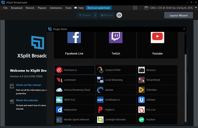198x128 pixels.
Task: Open the Help menu
Action: [x=81, y=8]
